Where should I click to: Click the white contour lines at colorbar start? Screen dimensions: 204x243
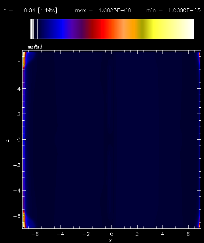[x=34, y=29]
